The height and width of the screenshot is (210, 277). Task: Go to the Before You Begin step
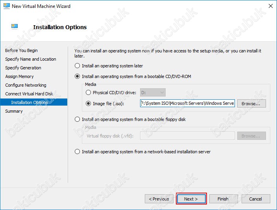pyautogui.click(x=21, y=50)
